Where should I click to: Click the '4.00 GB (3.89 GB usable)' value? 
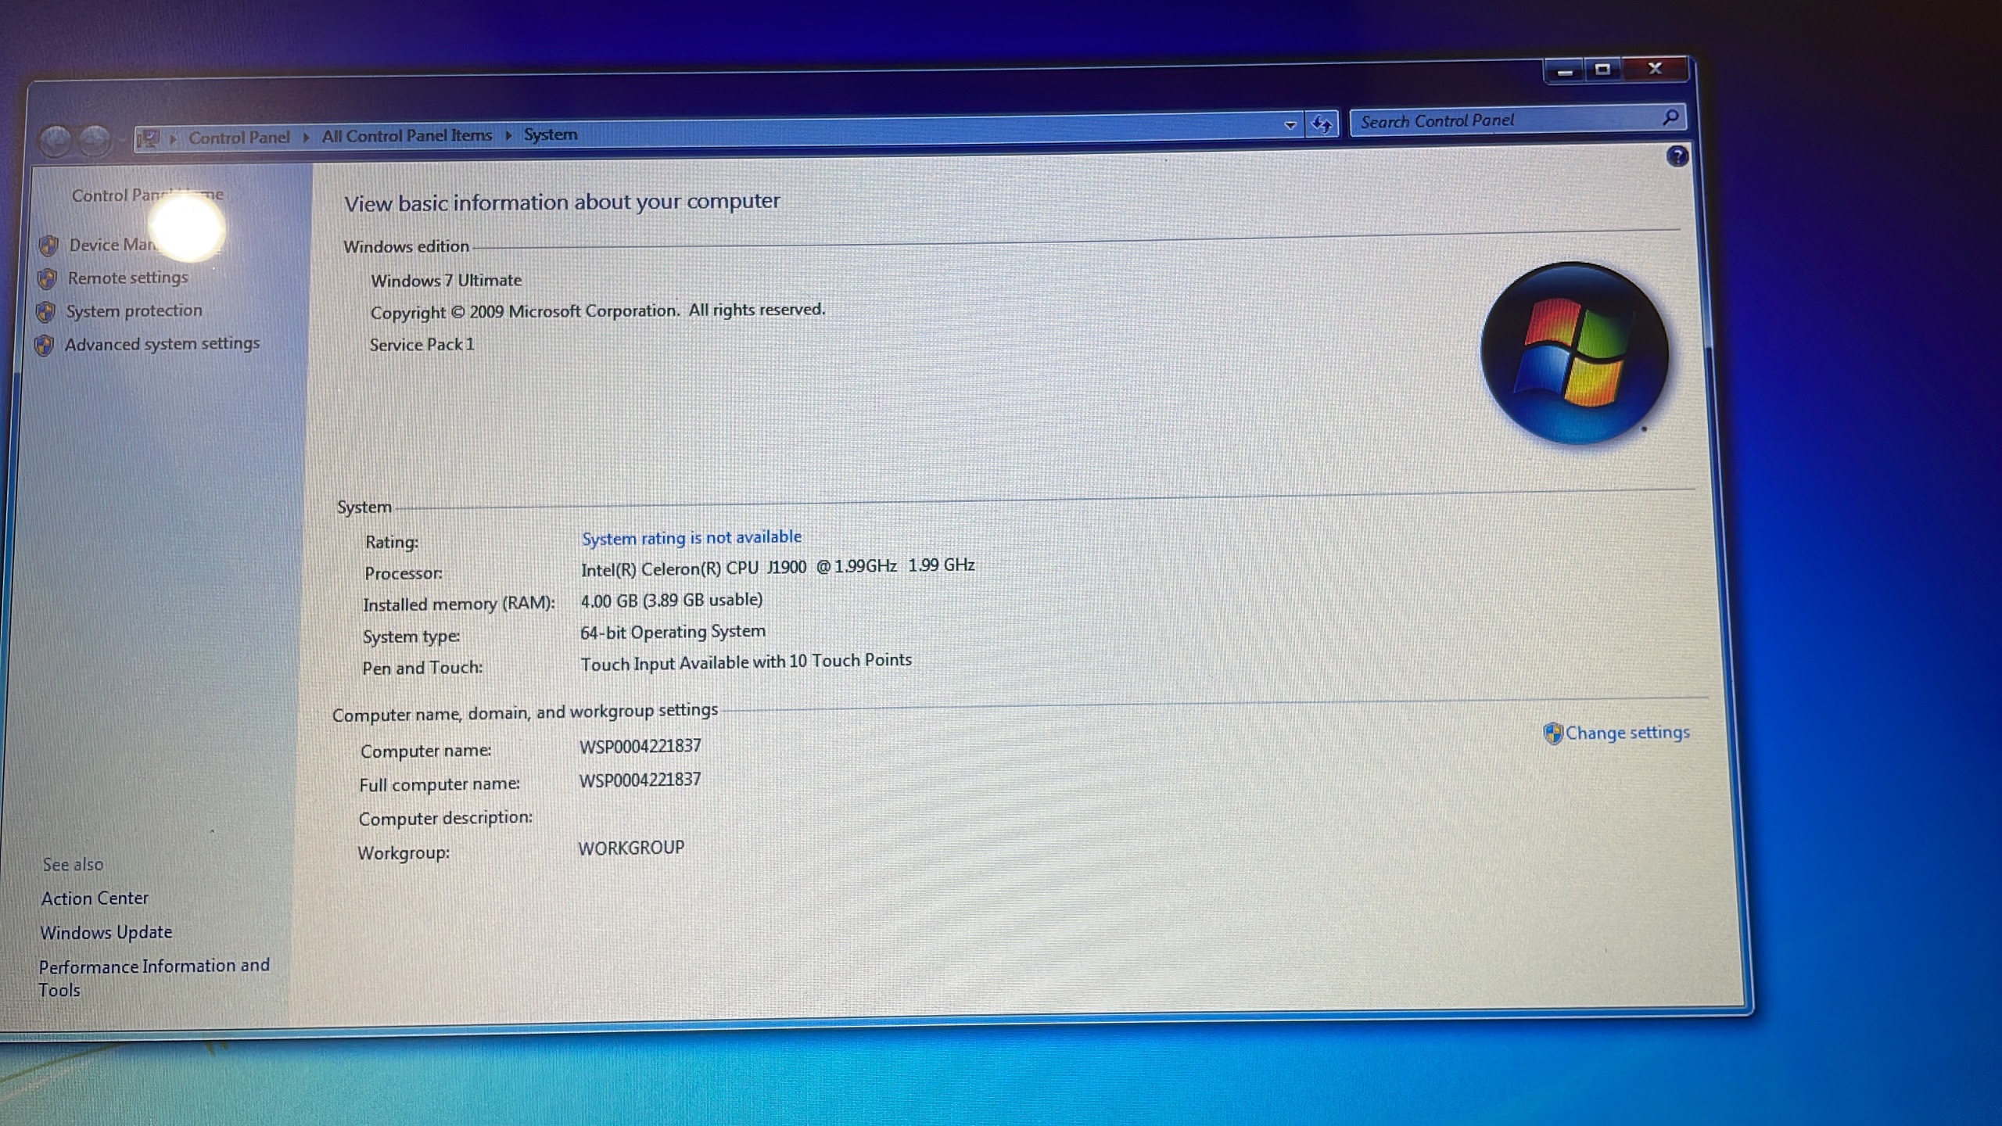point(672,601)
